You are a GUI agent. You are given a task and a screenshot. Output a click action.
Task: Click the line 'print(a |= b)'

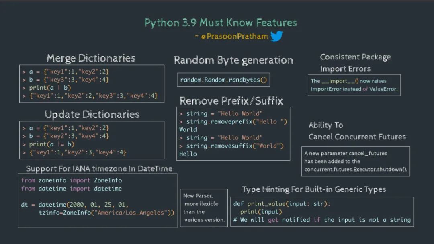(x=48, y=144)
